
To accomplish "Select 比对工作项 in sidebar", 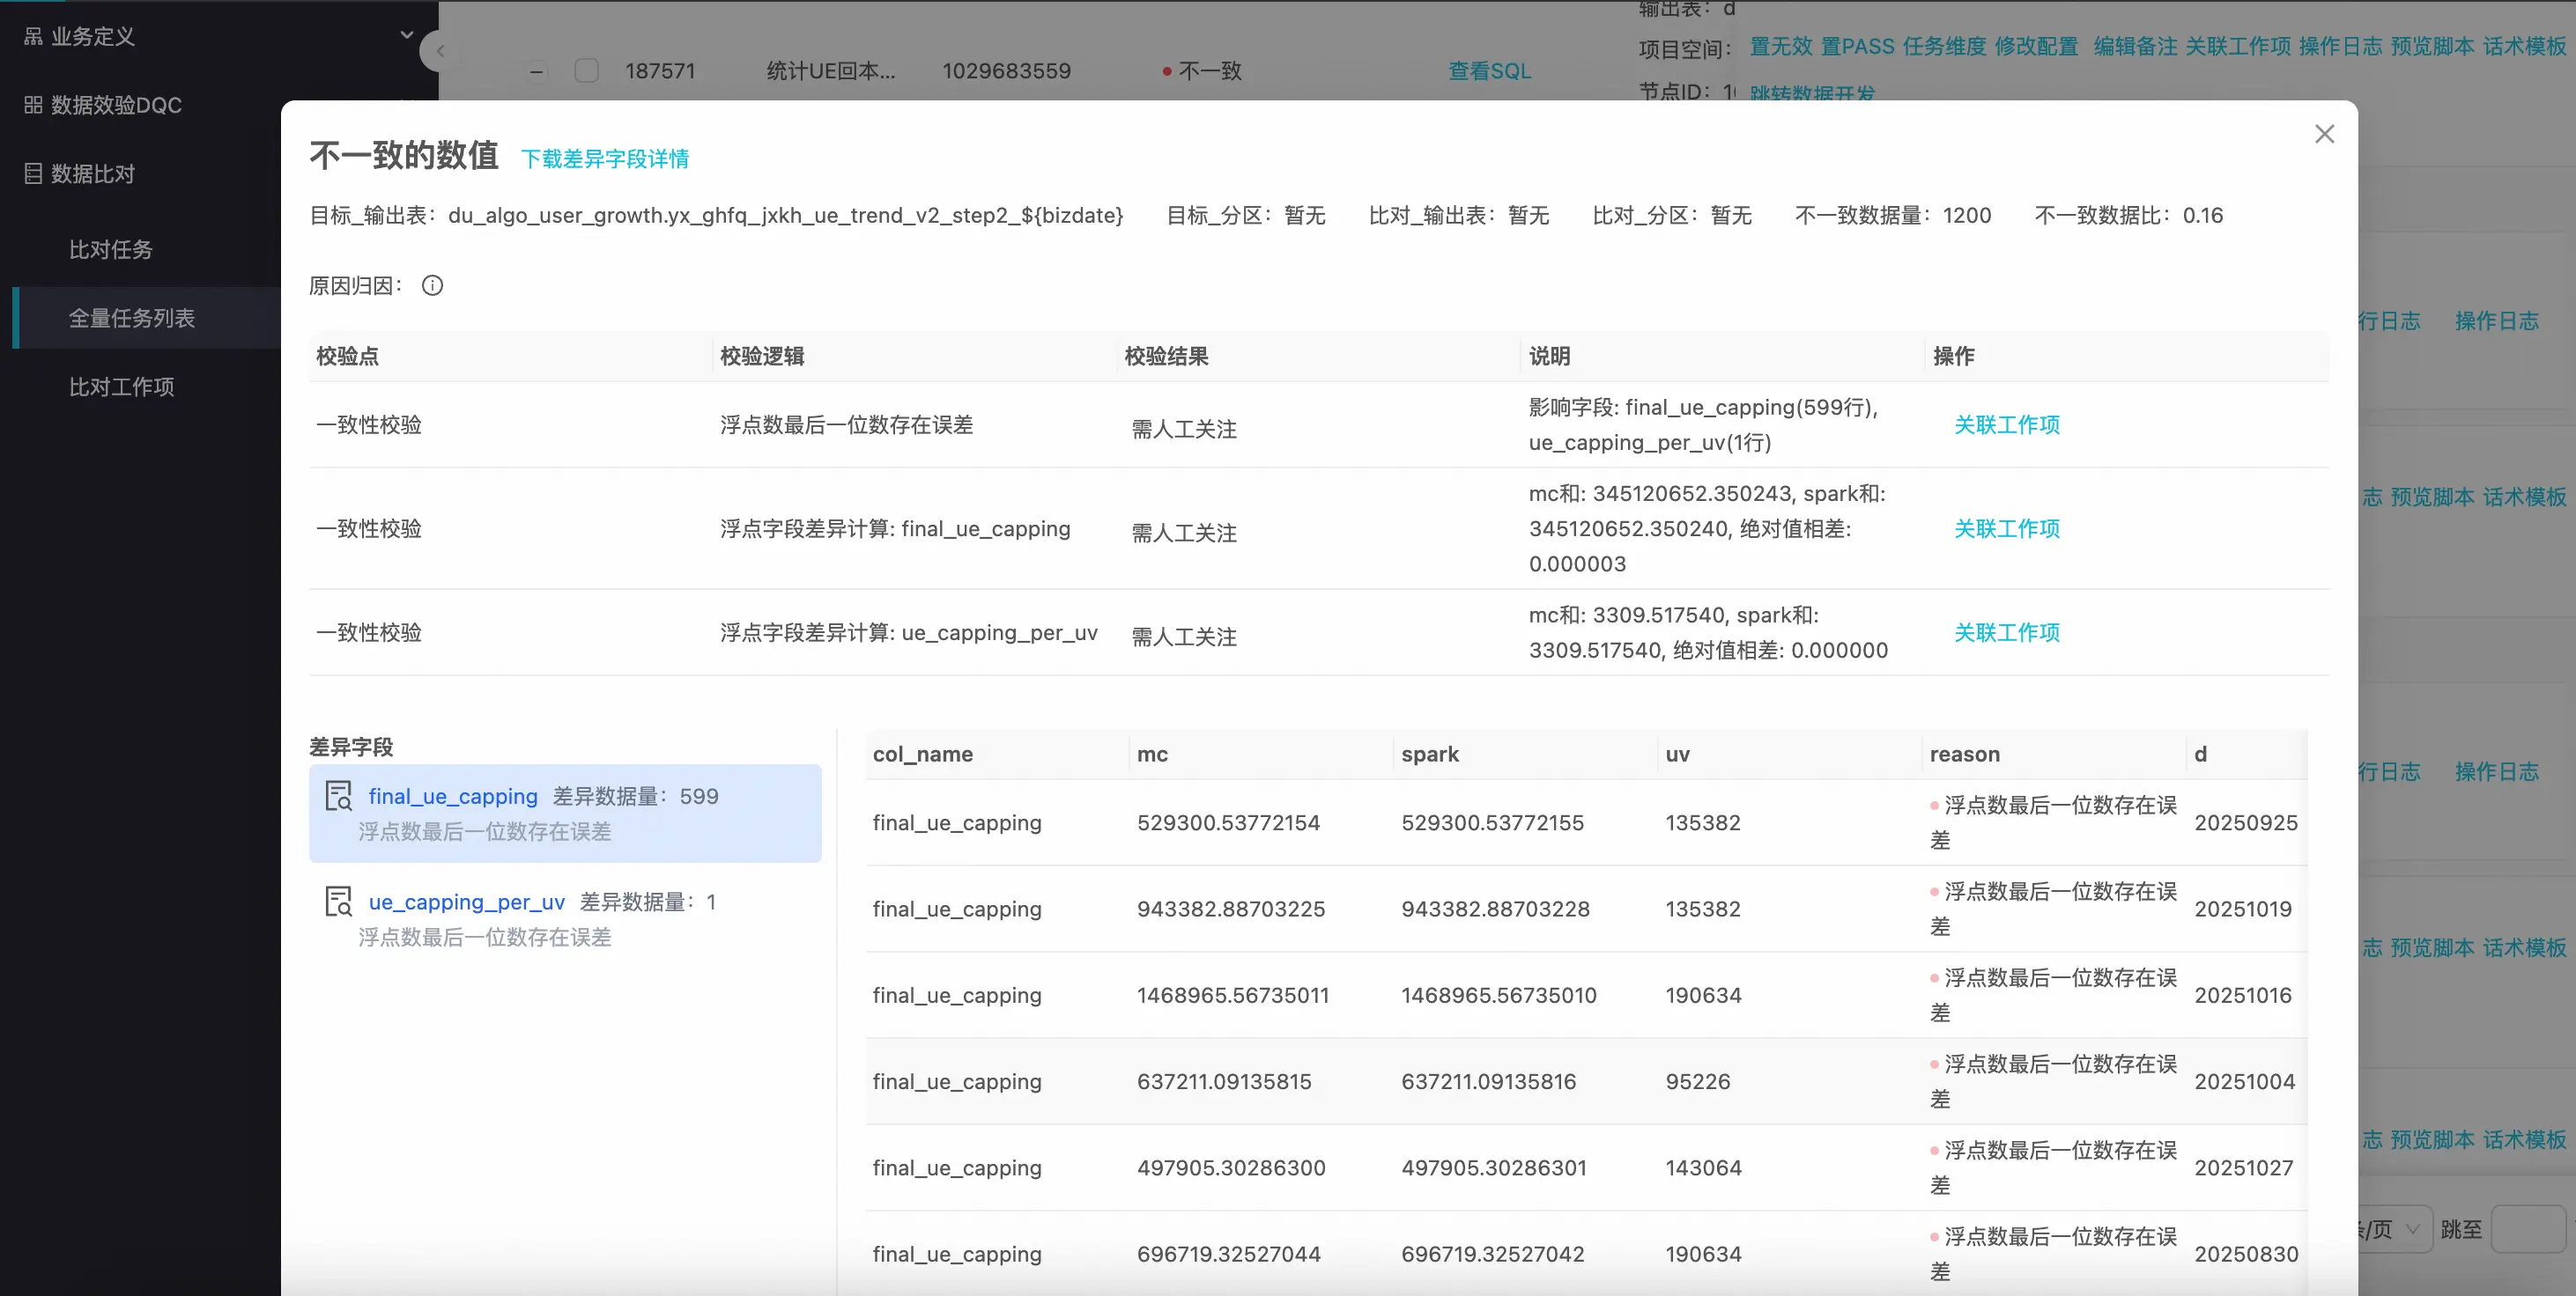I will pos(122,387).
